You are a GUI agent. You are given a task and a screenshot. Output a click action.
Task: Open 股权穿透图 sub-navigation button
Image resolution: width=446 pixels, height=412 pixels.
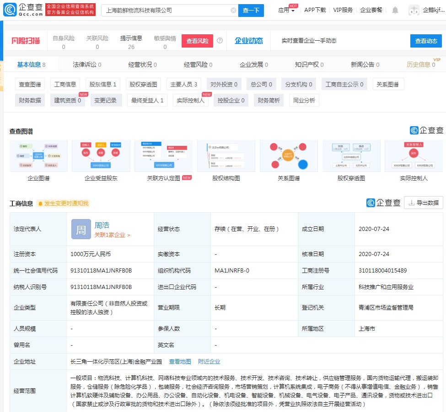click(x=143, y=84)
